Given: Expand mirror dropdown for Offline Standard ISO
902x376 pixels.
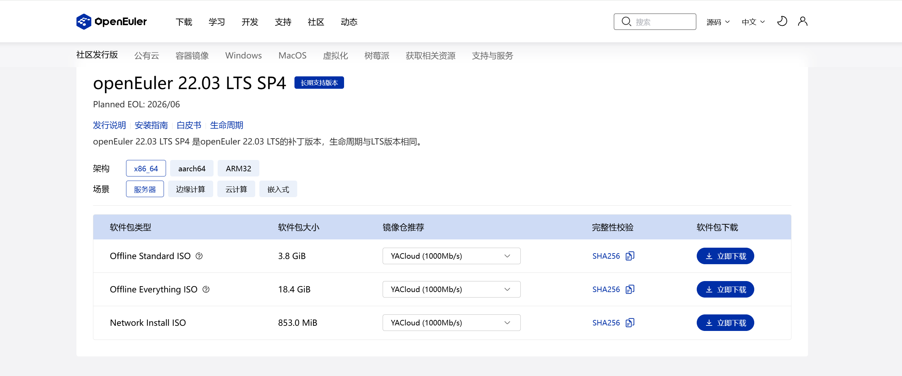Looking at the screenshot, I should coord(451,256).
